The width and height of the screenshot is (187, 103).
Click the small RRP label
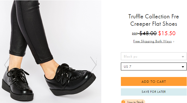pos(135,34)
